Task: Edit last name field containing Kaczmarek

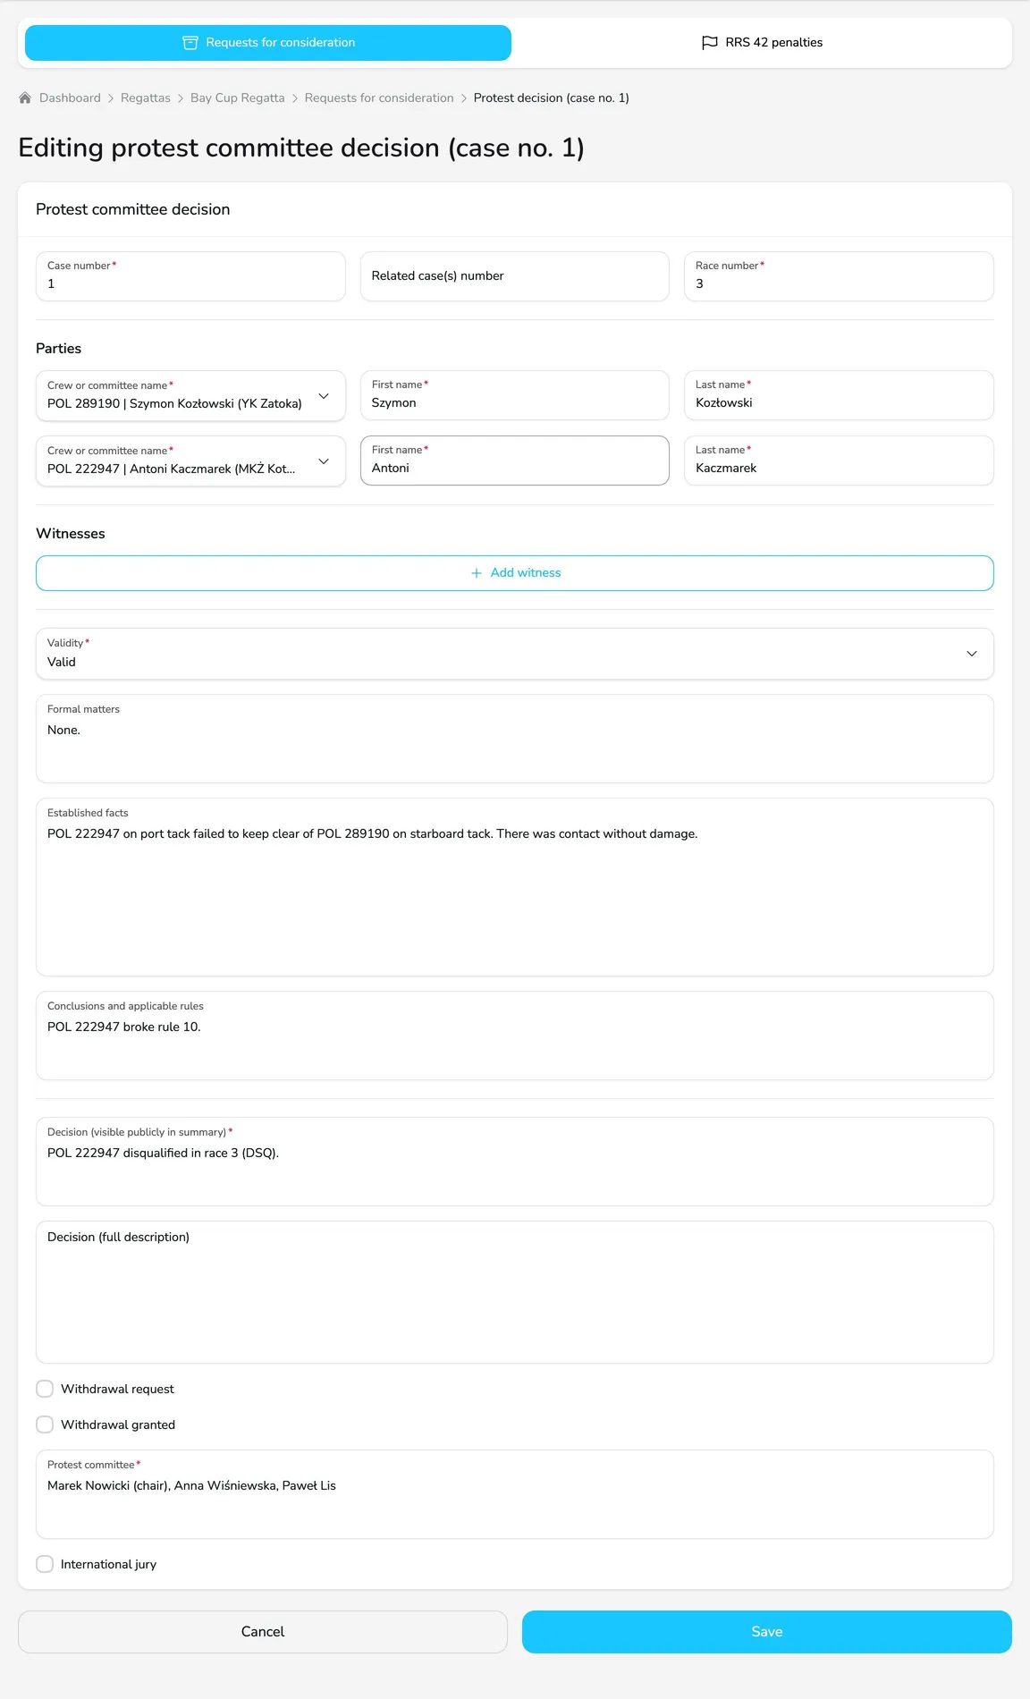Action: point(839,461)
